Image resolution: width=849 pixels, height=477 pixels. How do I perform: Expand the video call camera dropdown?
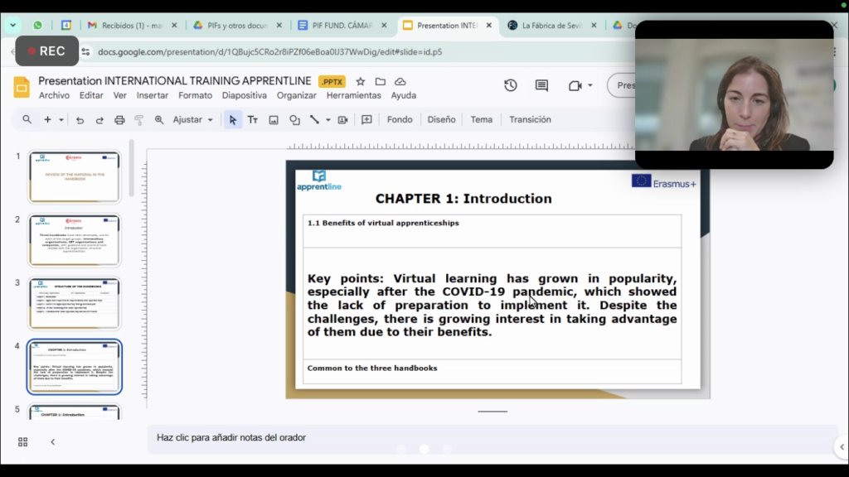click(590, 85)
